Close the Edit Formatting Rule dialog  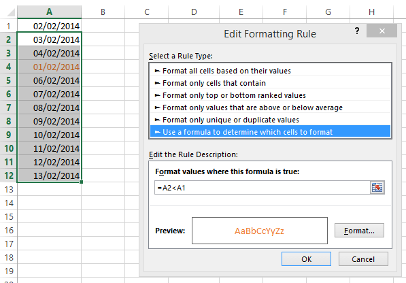[x=382, y=31]
